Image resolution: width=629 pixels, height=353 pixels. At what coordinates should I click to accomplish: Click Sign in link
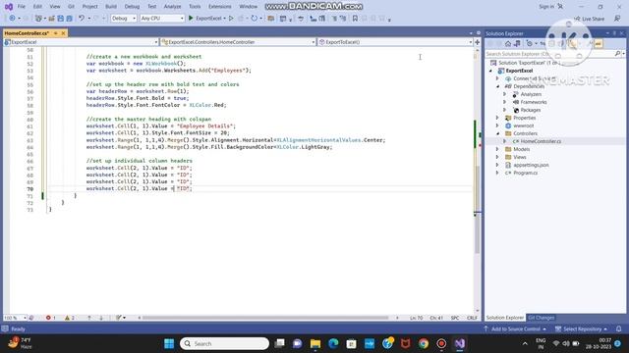(x=546, y=7)
